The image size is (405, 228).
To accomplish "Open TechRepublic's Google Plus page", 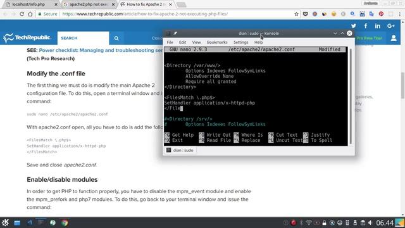I will tap(391, 26).
